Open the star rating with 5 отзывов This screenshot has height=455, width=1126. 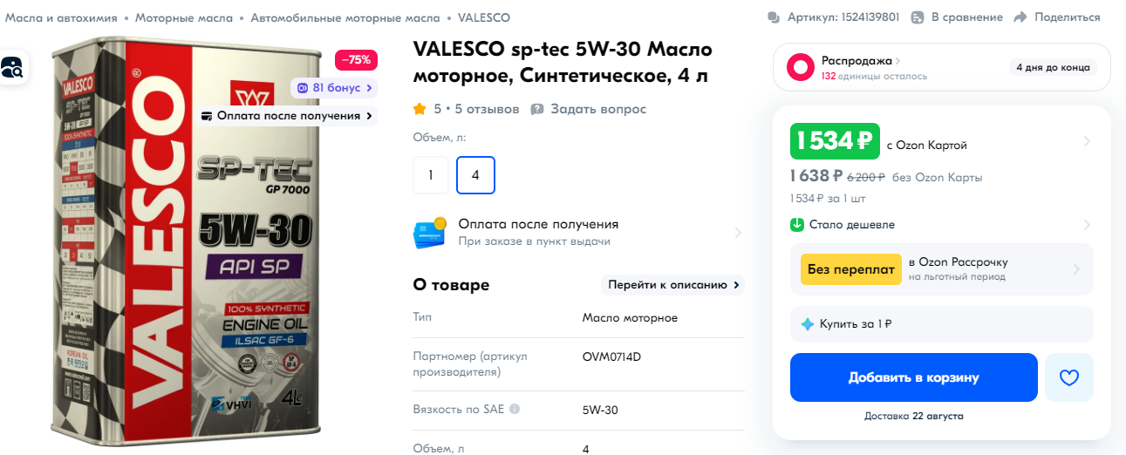(466, 109)
